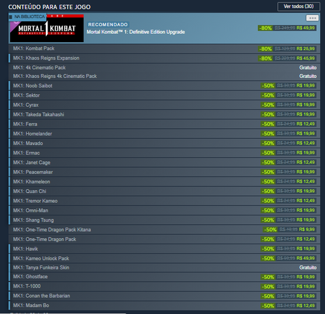Viewport: 325px width, 314px height.
Task: Open the MK1: Shang Tsung DLC
Action: tap(164, 220)
